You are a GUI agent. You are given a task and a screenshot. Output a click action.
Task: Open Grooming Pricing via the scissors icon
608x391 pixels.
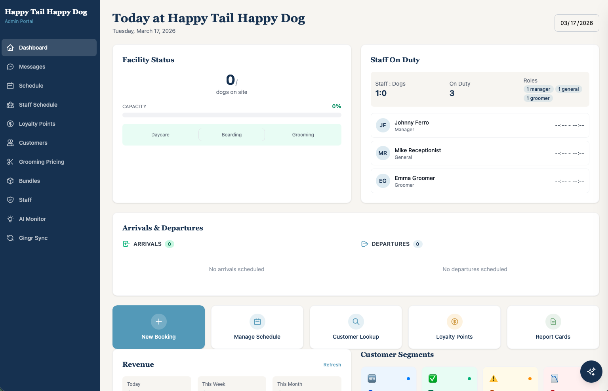point(10,162)
